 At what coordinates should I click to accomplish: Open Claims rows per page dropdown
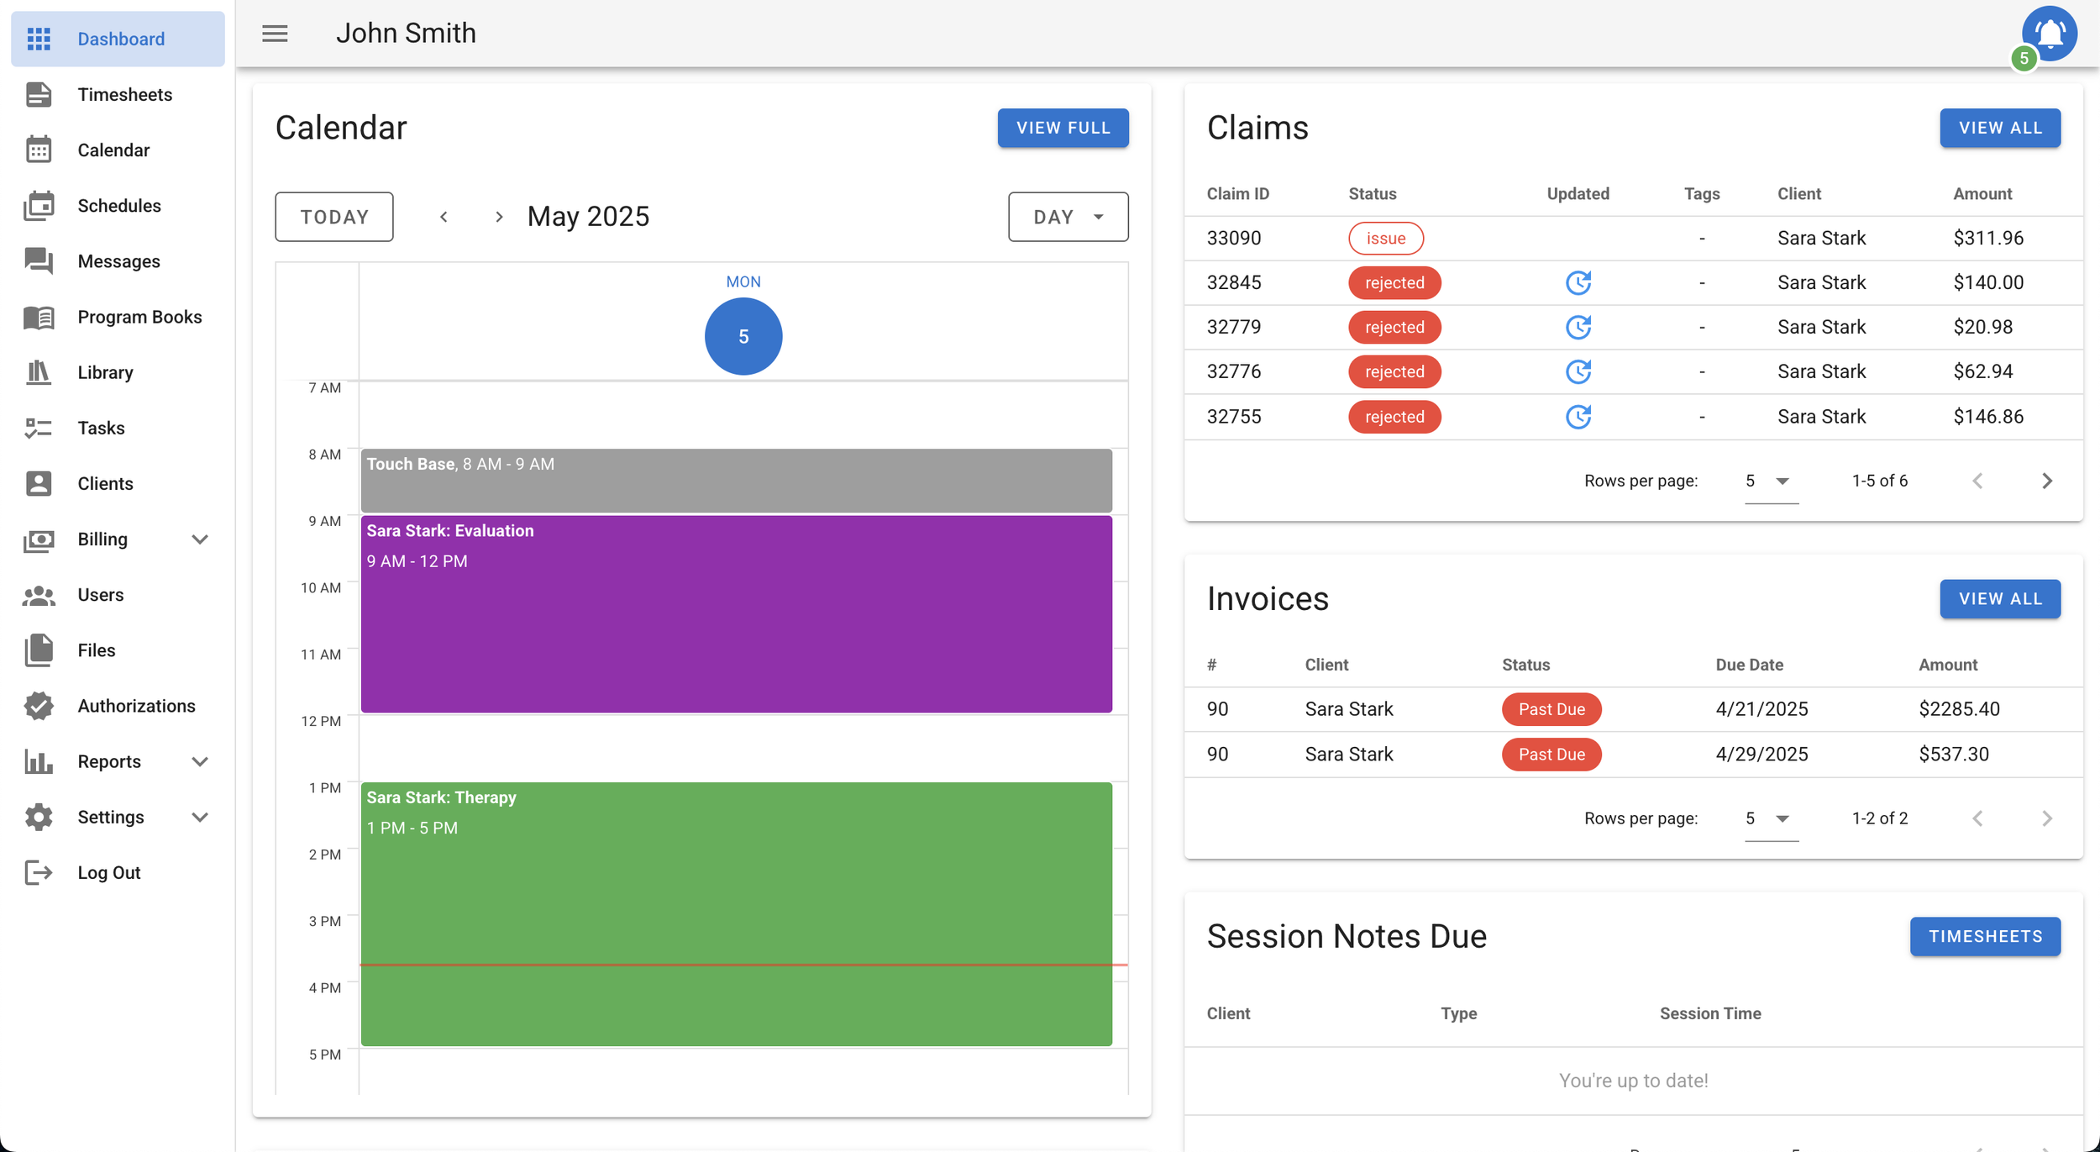(x=1771, y=481)
